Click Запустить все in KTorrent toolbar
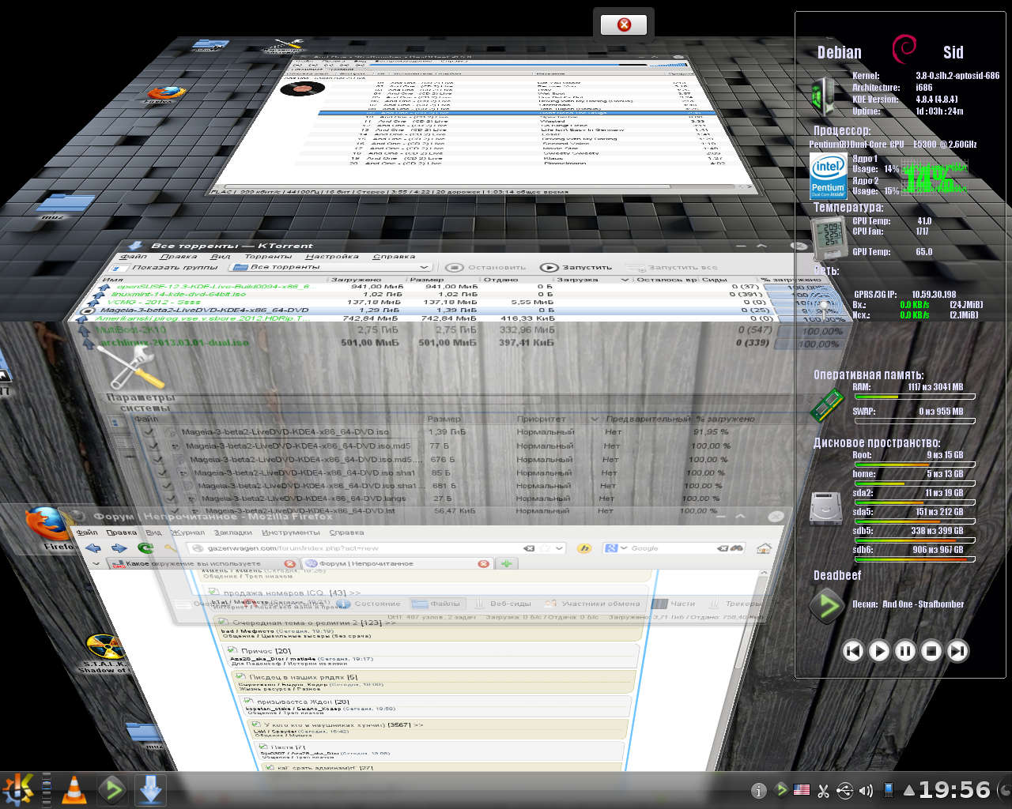Image resolution: width=1012 pixels, height=809 pixels. [x=673, y=267]
